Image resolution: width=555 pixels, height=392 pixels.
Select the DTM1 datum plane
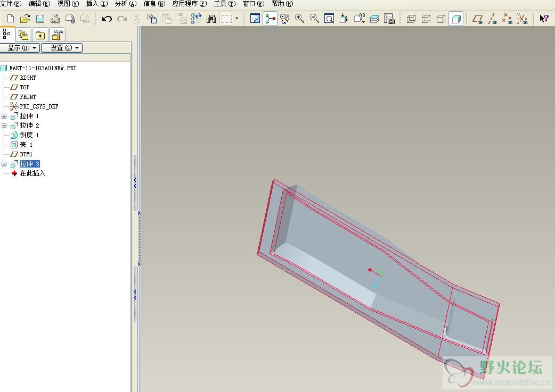pyautogui.click(x=26, y=154)
